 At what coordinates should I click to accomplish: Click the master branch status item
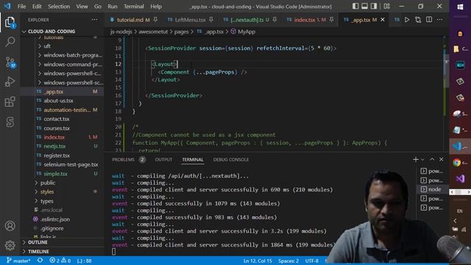(18, 261)
